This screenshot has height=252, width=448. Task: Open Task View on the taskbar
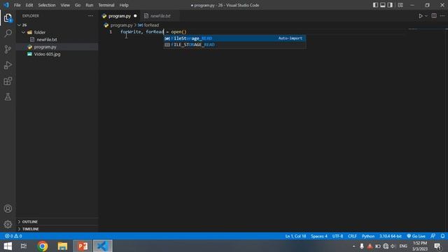tap(24, 246)
